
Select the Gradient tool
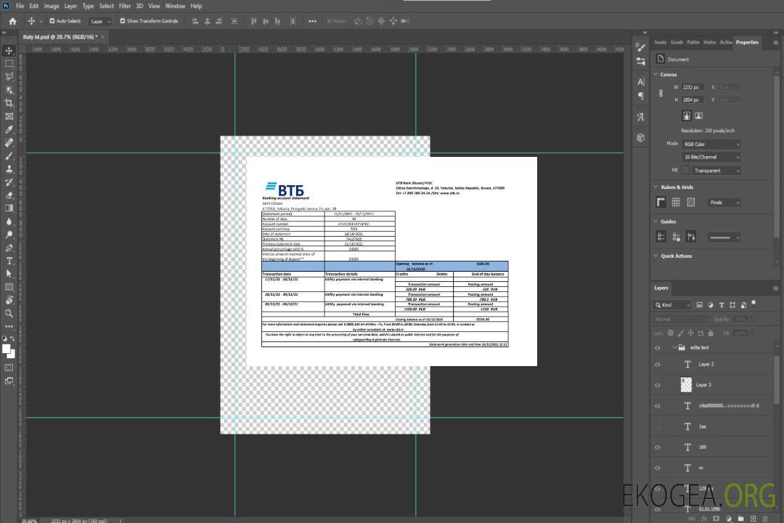click(x=9, y=208)
